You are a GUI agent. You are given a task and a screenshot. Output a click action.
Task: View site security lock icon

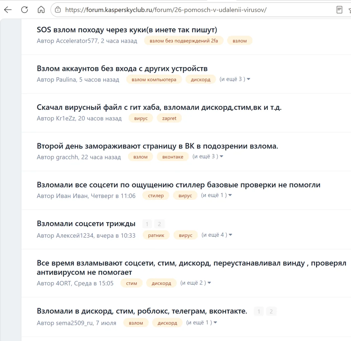pyautogui.click(x=58, y=10)
